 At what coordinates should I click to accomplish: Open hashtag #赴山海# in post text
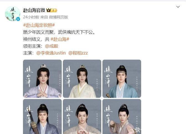60,39
